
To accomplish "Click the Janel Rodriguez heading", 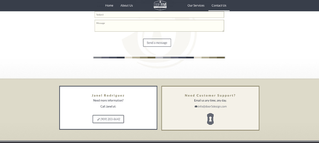I will (108, 95).
